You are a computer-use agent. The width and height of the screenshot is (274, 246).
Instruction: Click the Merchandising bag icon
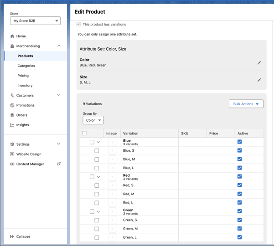(x=12, y=46)
